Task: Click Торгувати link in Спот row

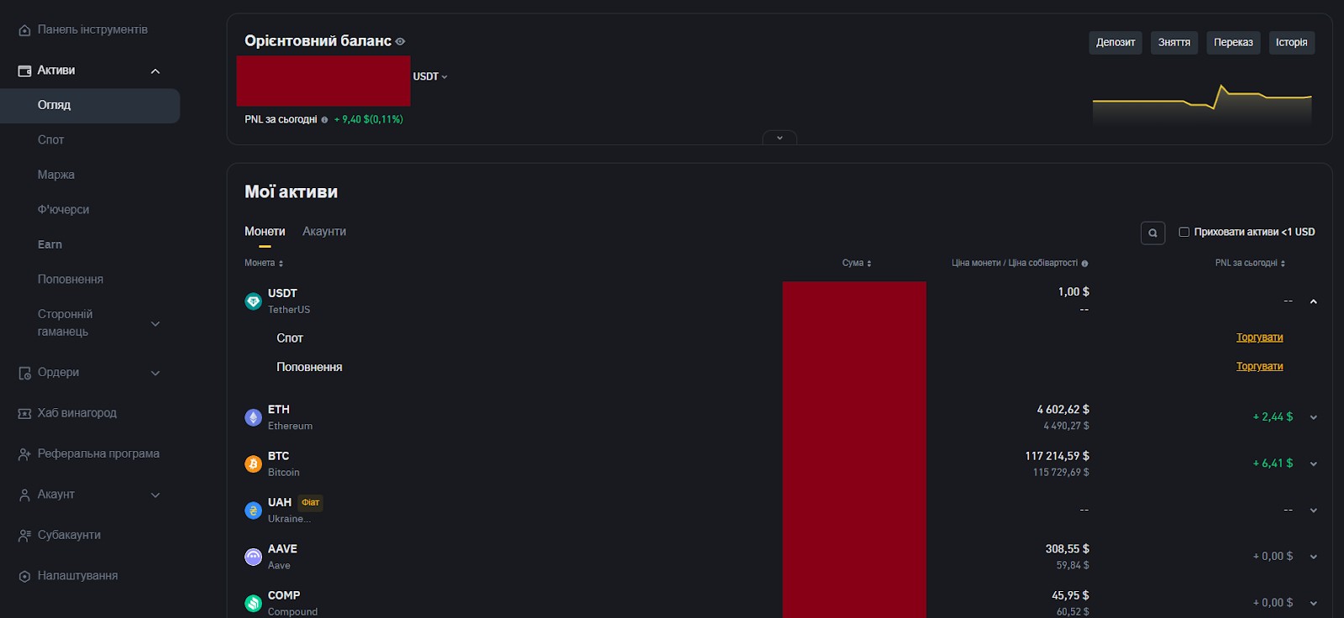Action: pyautogui.click(x=1259, y=338)
